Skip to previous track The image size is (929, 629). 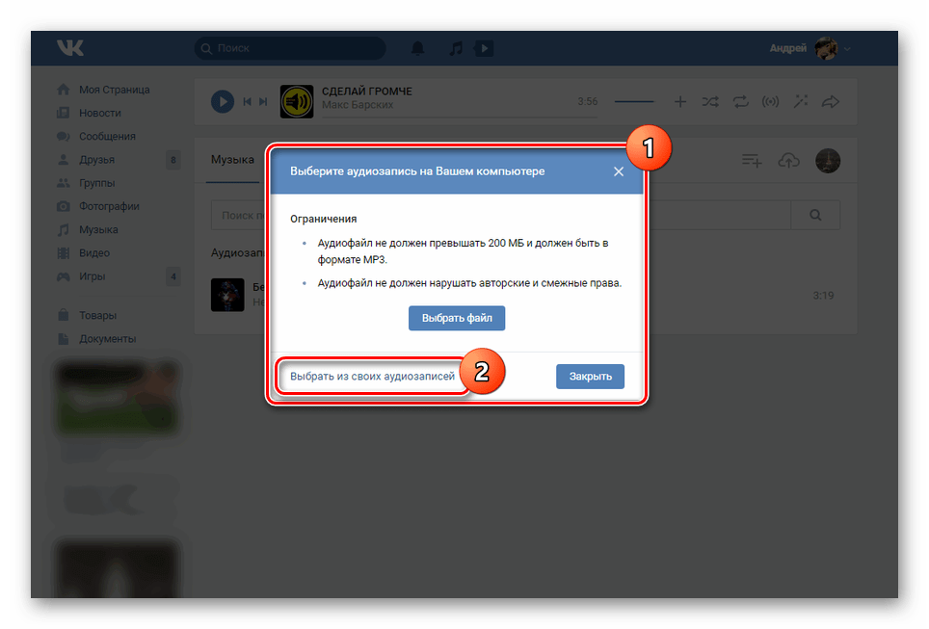[x=247, y=102]
